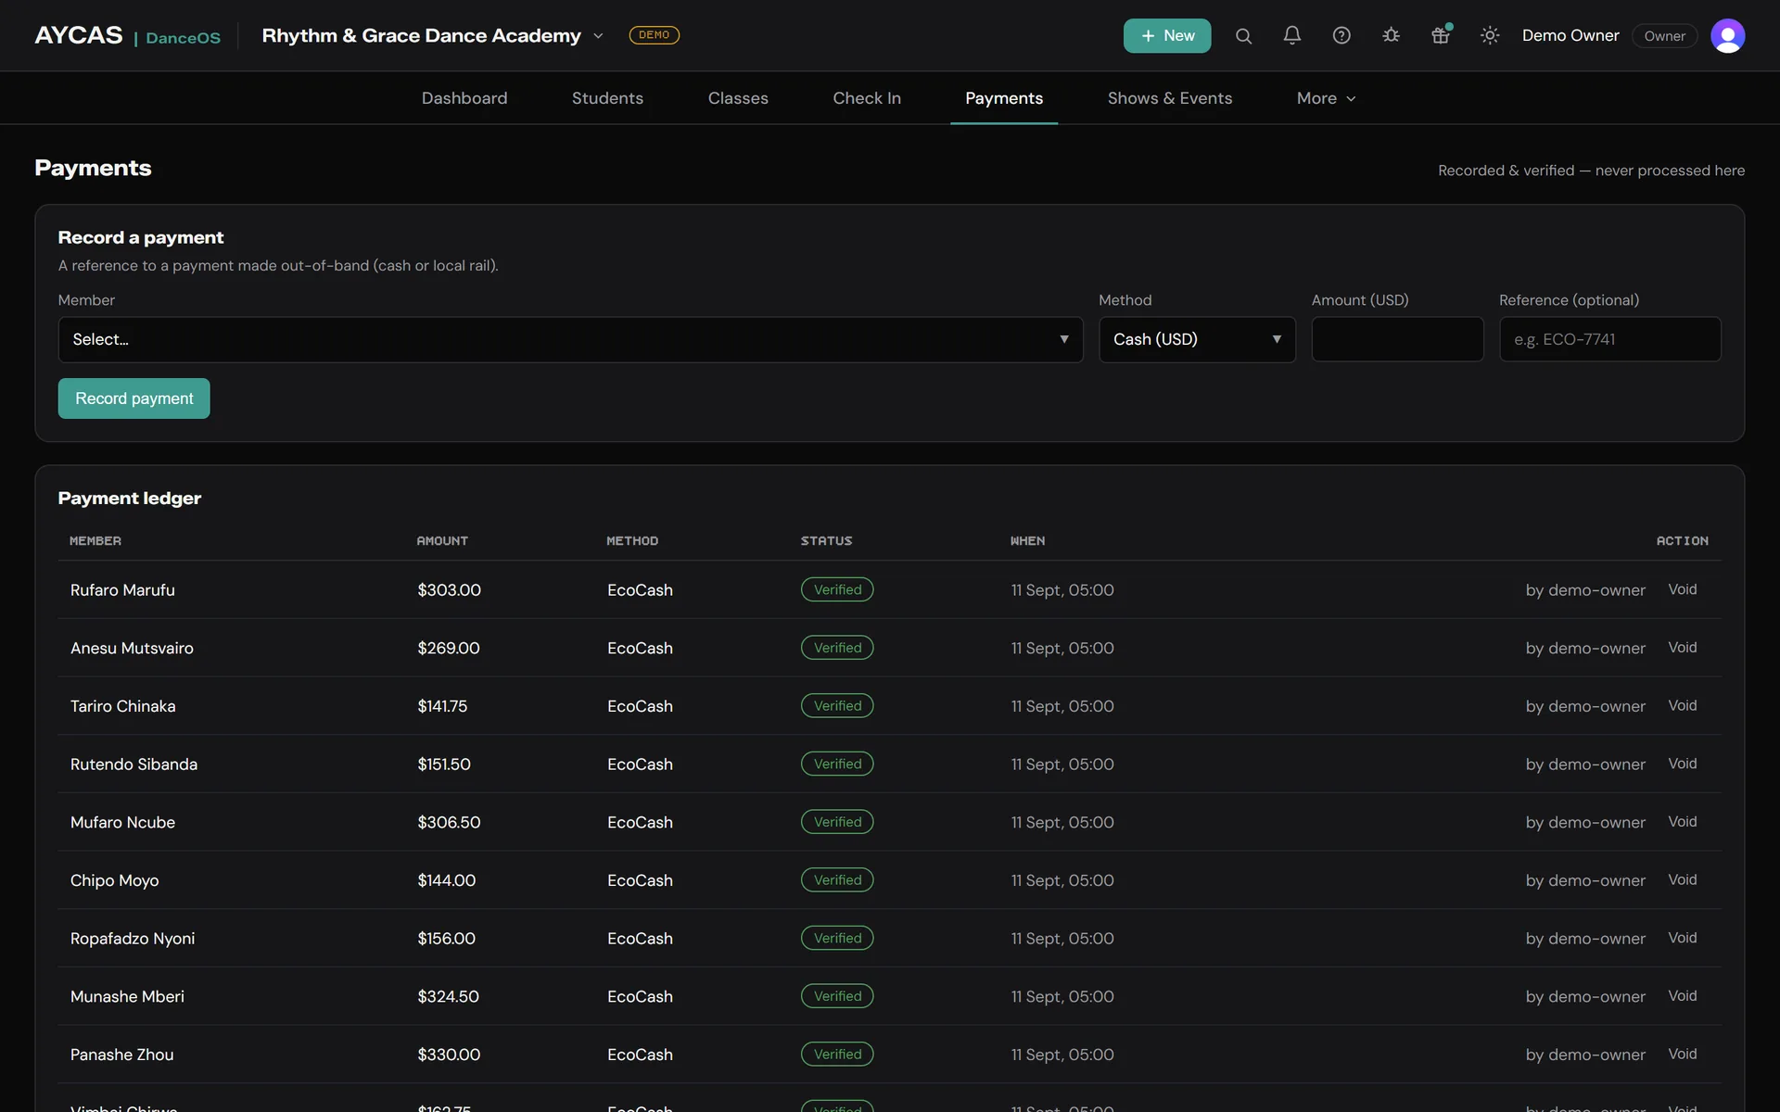Click Verified status for Rufaro Marufu
This screenshot has height=1112, width=1780.
(x=837, y=589)
